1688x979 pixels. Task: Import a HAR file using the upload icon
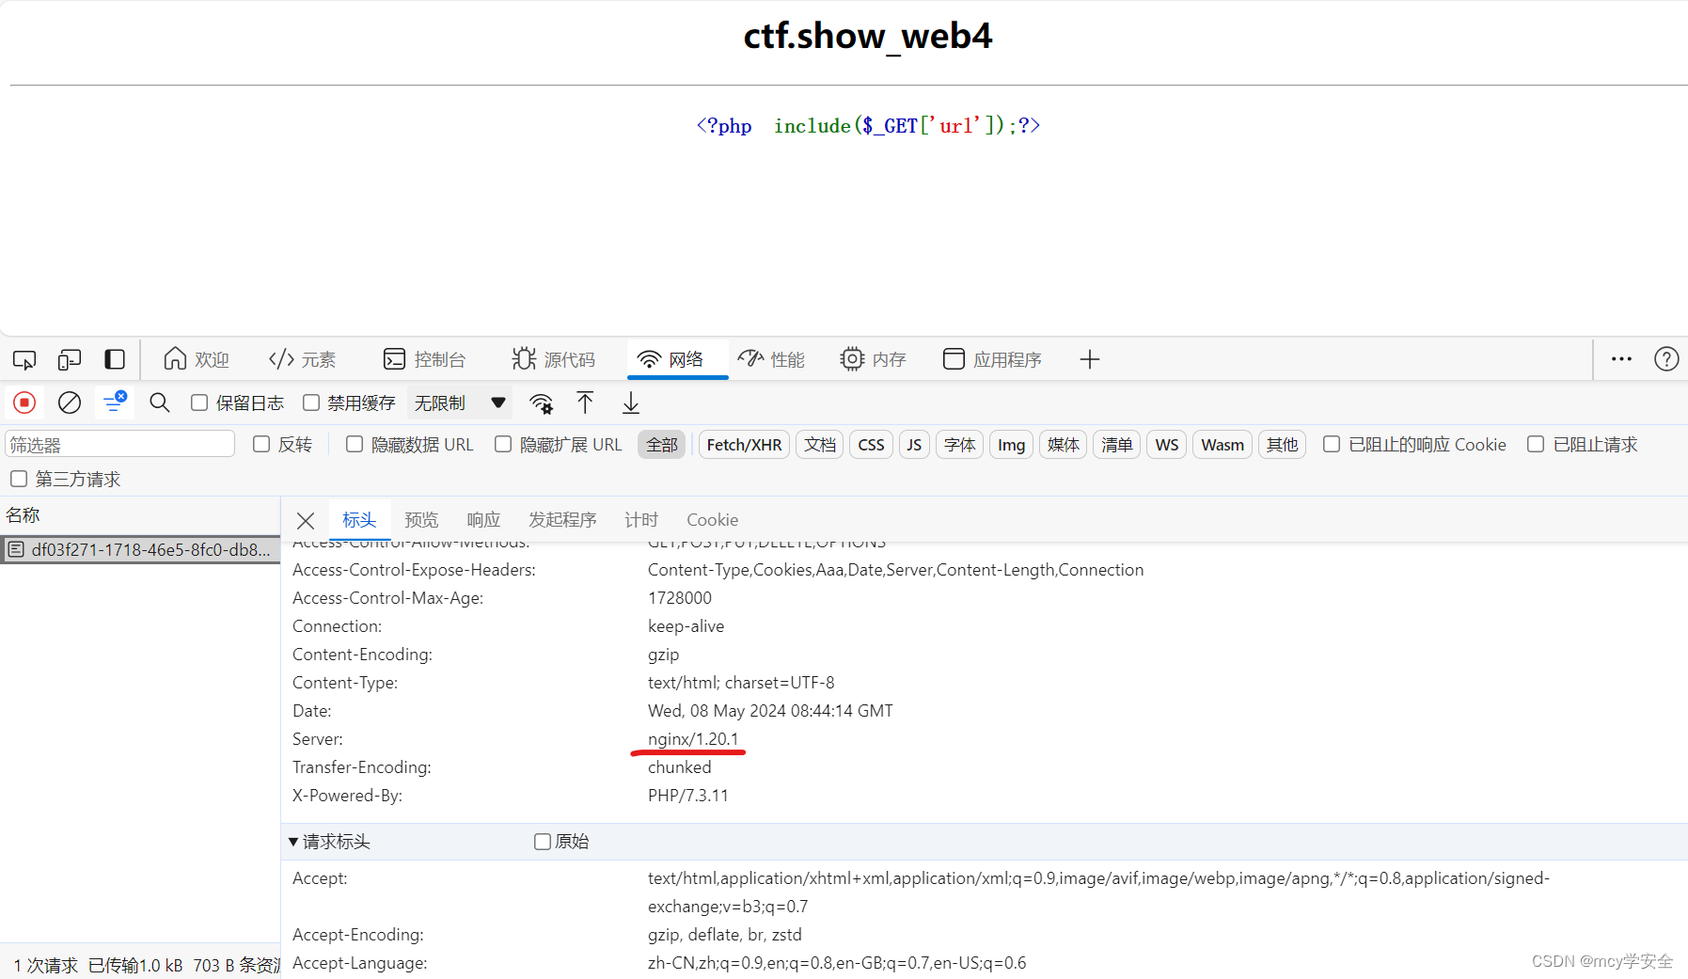(x=585, y=403)
